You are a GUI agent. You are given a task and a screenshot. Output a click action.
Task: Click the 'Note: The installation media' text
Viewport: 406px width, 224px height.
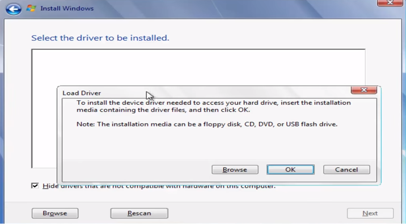[x=207, y=124]
